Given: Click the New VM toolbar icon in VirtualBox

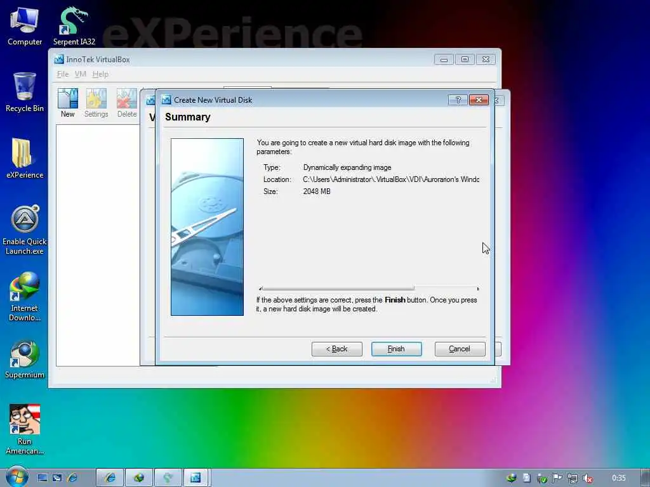Looking at the screenshot, I should pos(67,103).
